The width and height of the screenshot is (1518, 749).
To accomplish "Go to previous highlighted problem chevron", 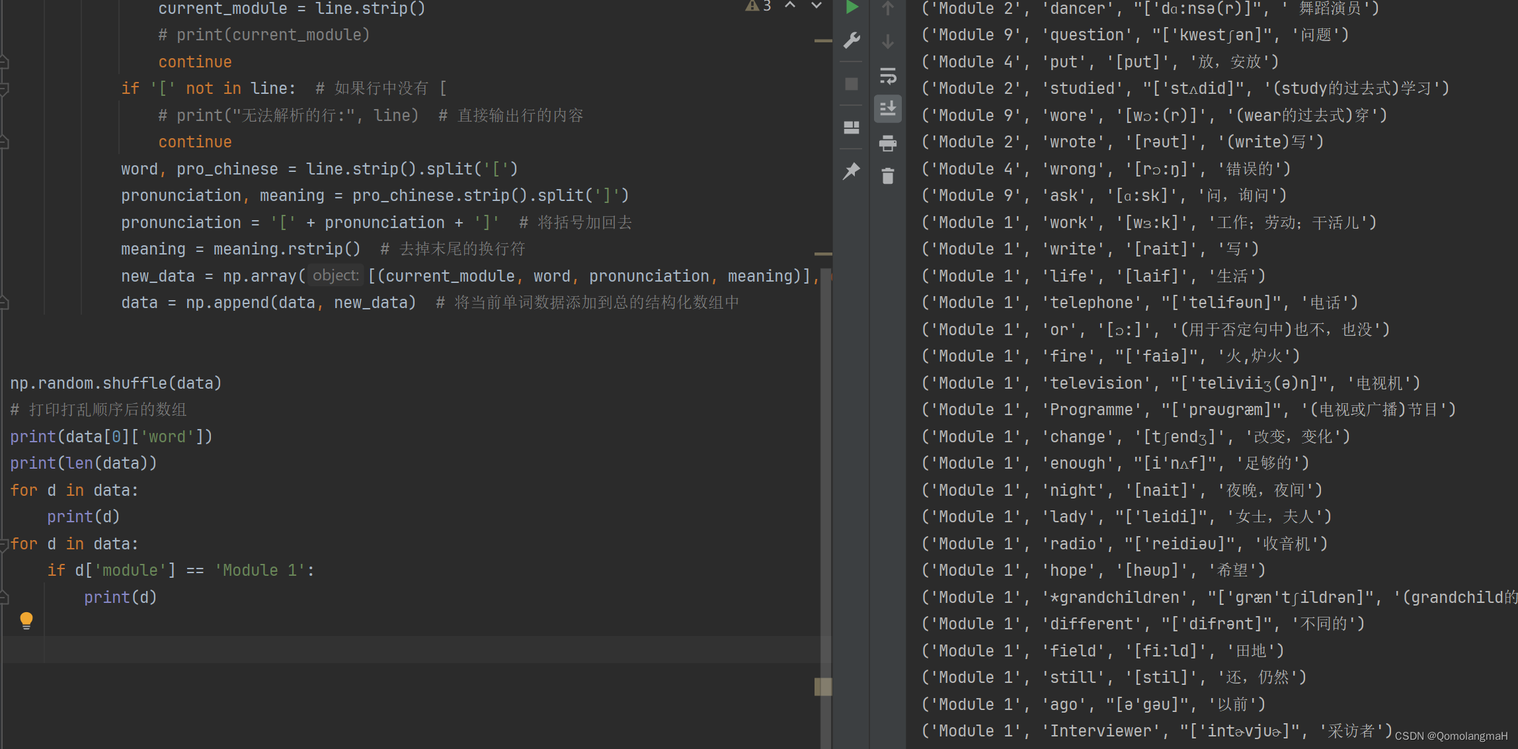I will pos(790,5).
